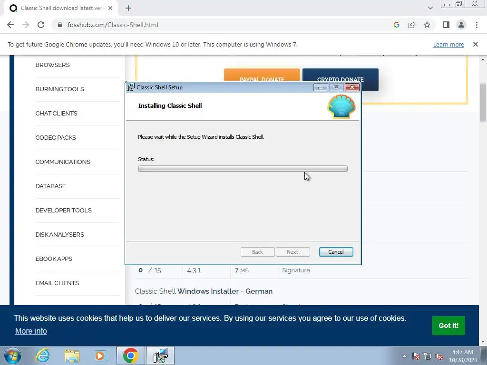Screen dimensions: 487x365
Task: Minimize the Classic Shell Setup window
Action: tap(321, 87)
